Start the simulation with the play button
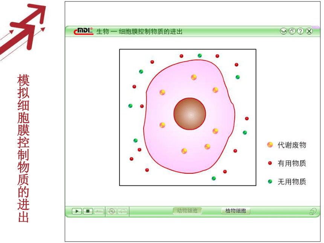The image size is (324, 243). (76, 211)
